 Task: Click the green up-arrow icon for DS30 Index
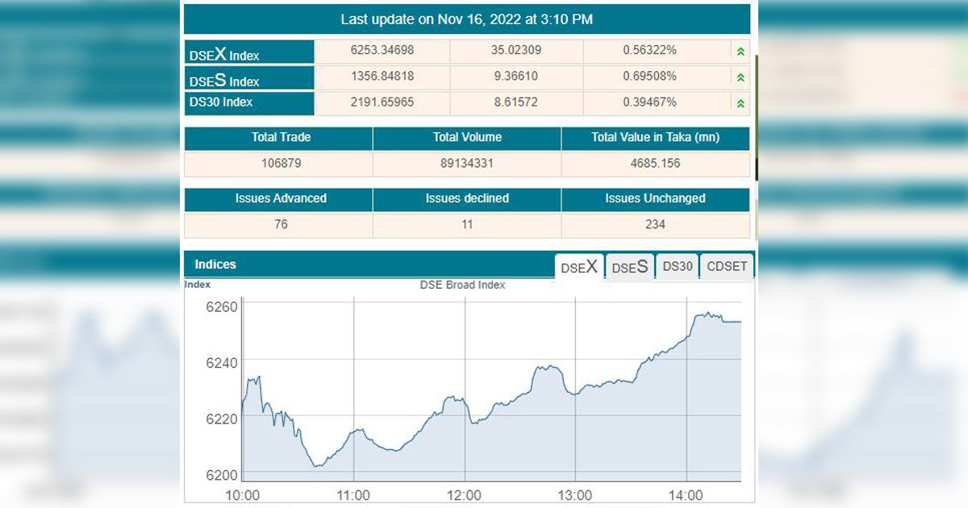741,102
